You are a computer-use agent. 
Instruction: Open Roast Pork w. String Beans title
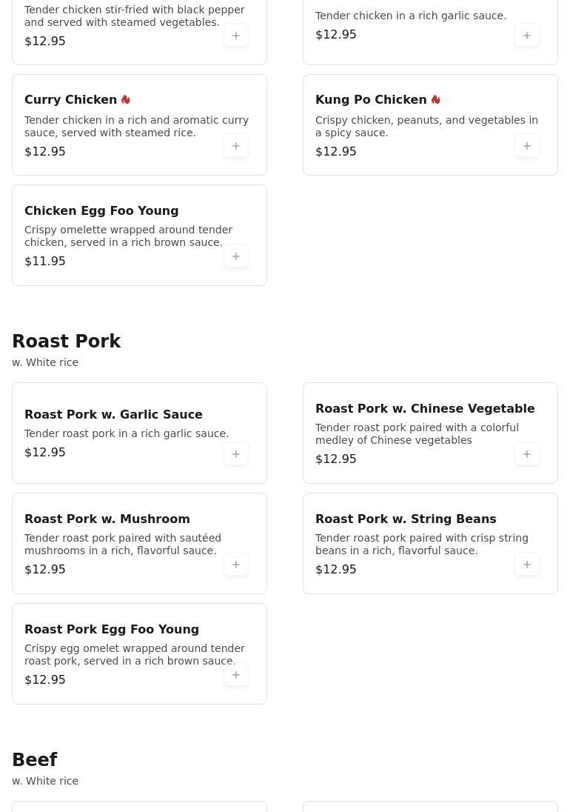click(406, 519)
